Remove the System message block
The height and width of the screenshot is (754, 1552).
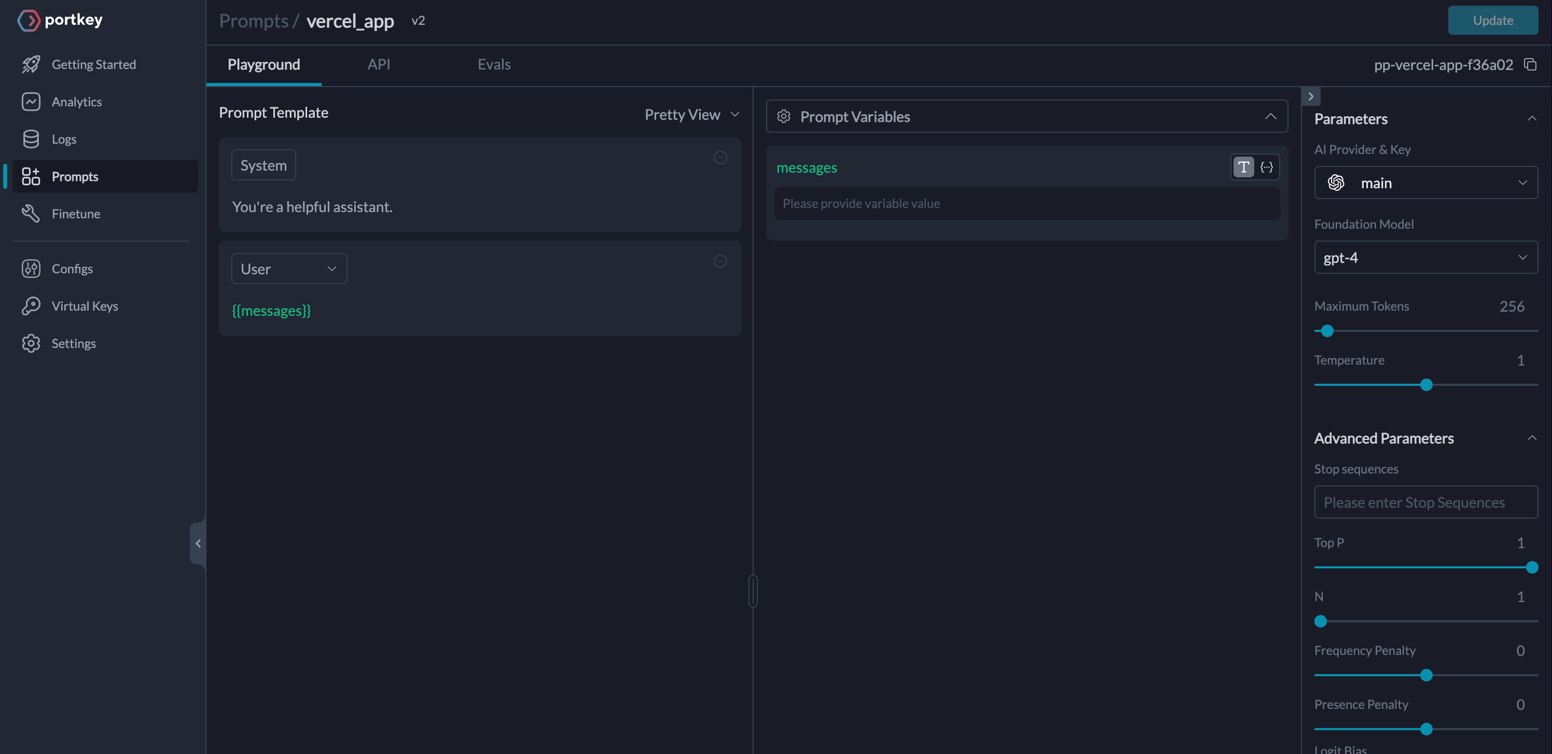[720, 158]
